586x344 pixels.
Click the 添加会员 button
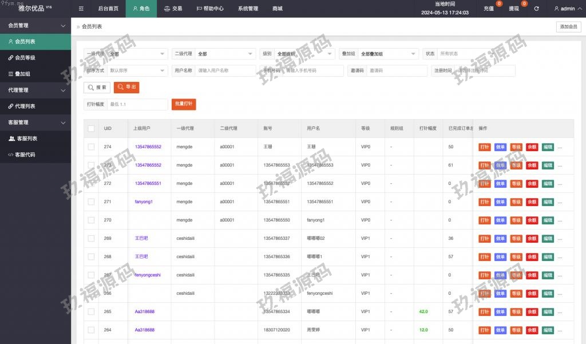point(568,27)
